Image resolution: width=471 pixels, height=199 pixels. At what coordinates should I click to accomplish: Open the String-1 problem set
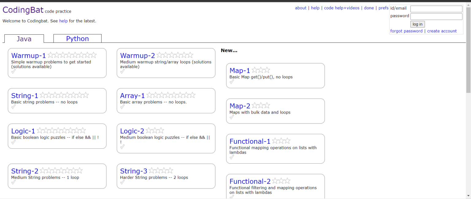(25, 96)
